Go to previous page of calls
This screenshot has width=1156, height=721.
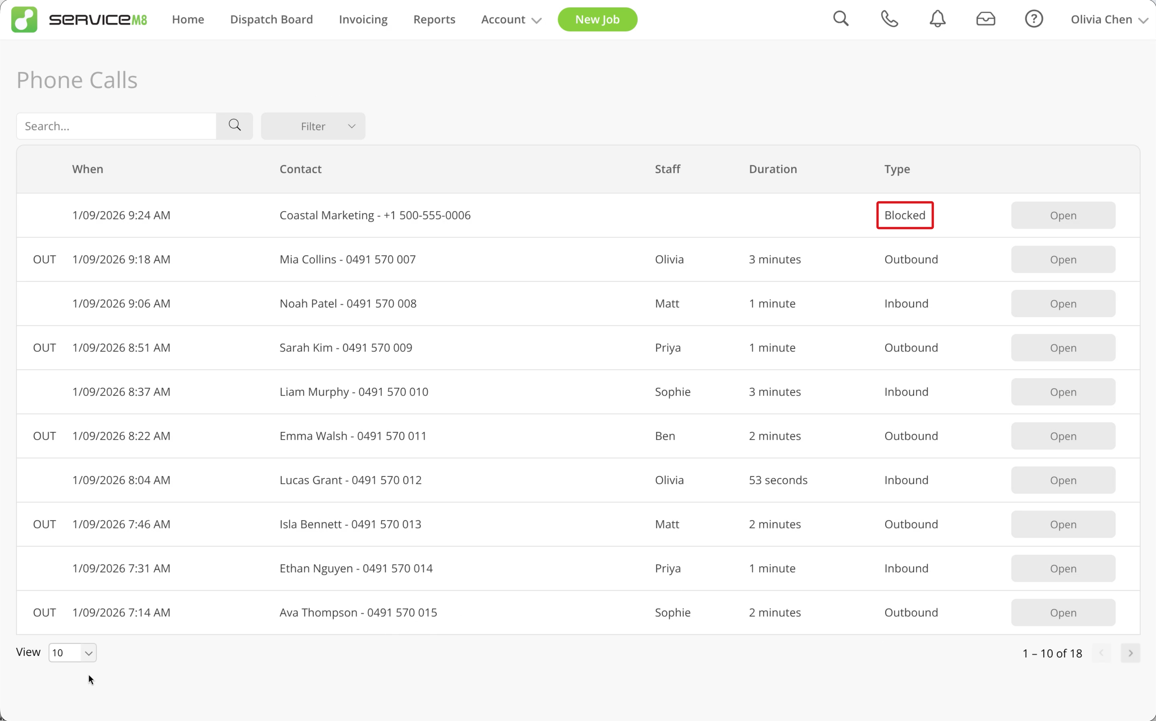pyautogui.click(x=1101, y=653)
